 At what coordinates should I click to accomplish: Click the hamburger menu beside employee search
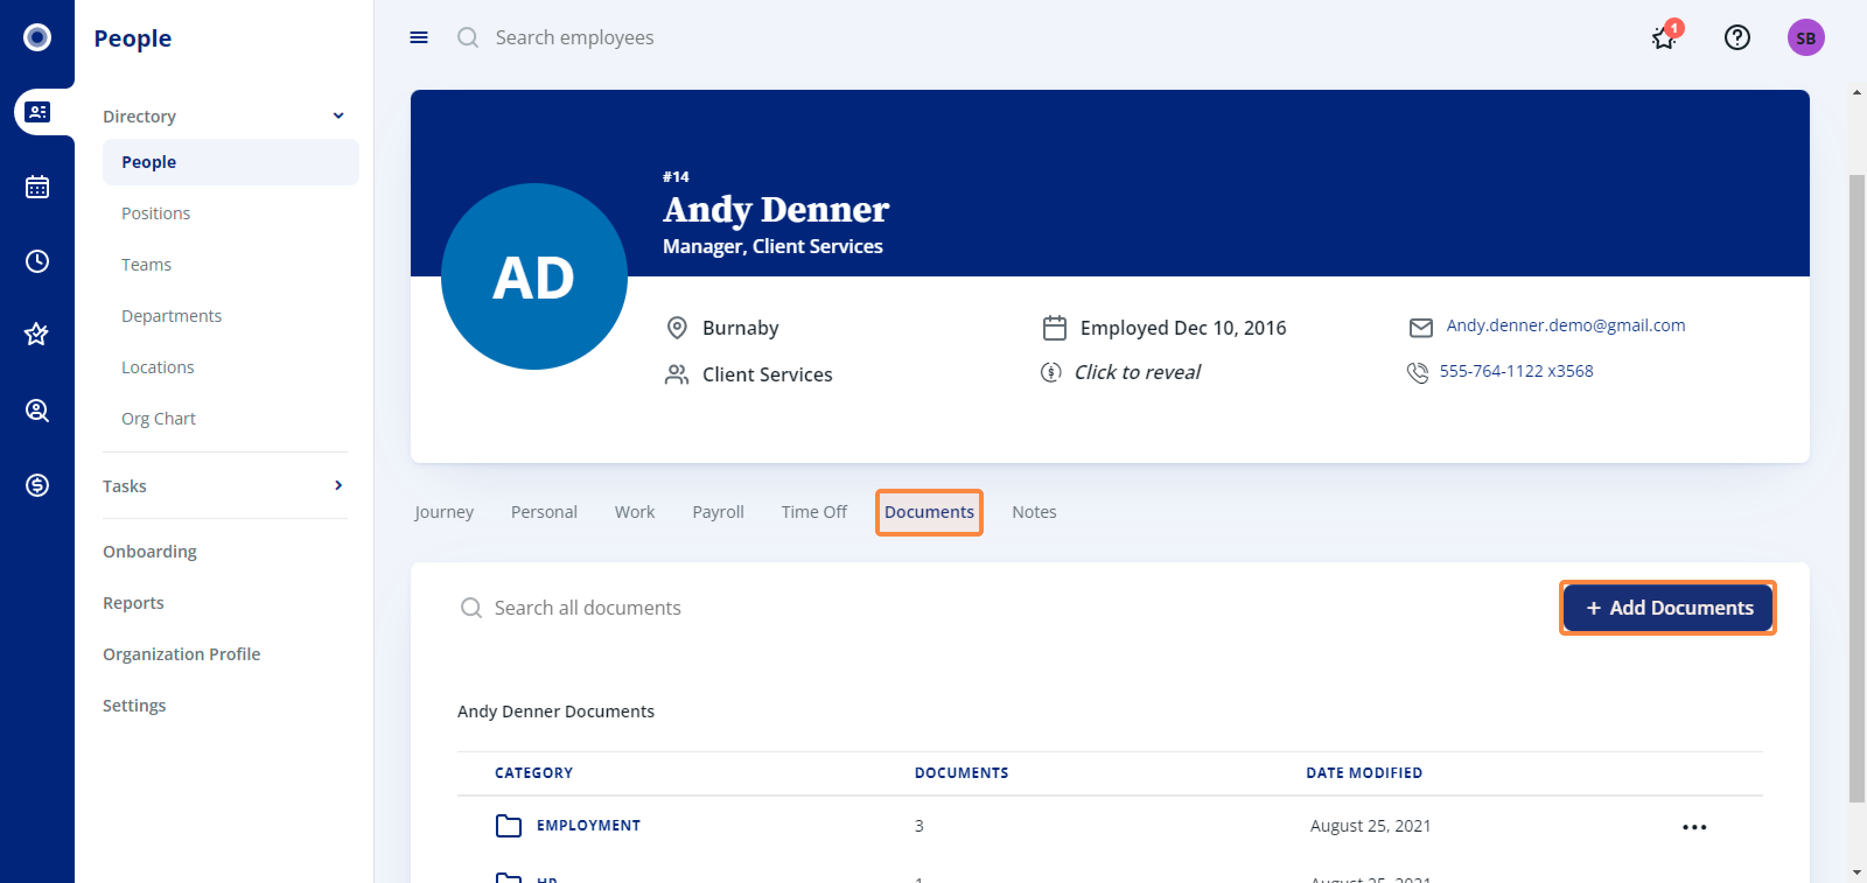(418, 38)
